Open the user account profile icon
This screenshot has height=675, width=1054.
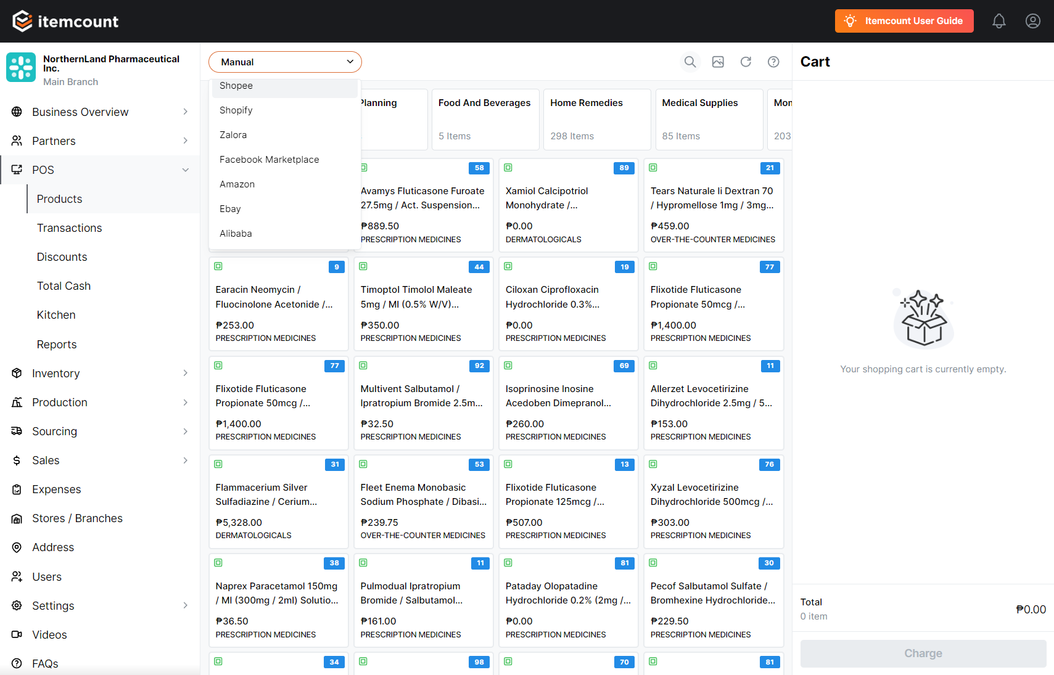pos(1033,21)
